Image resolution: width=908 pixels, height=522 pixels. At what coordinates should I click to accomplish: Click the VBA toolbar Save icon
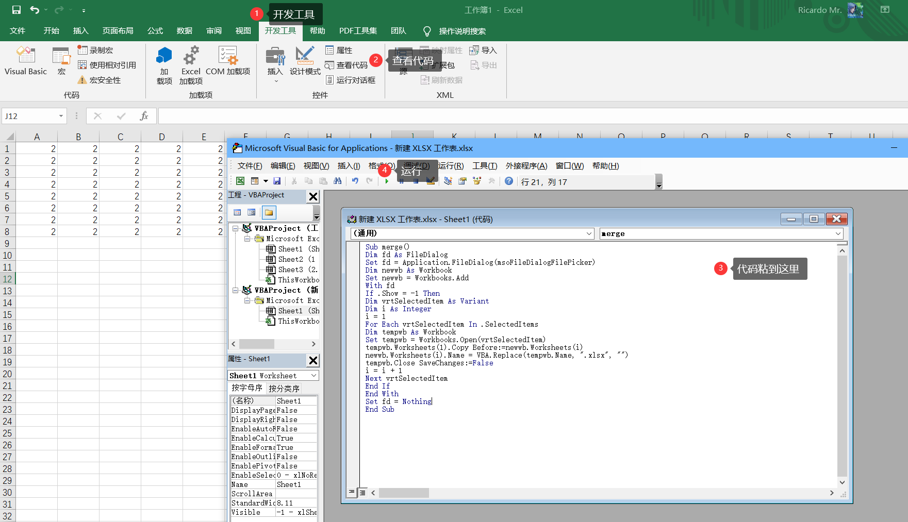tap(277, 181)
